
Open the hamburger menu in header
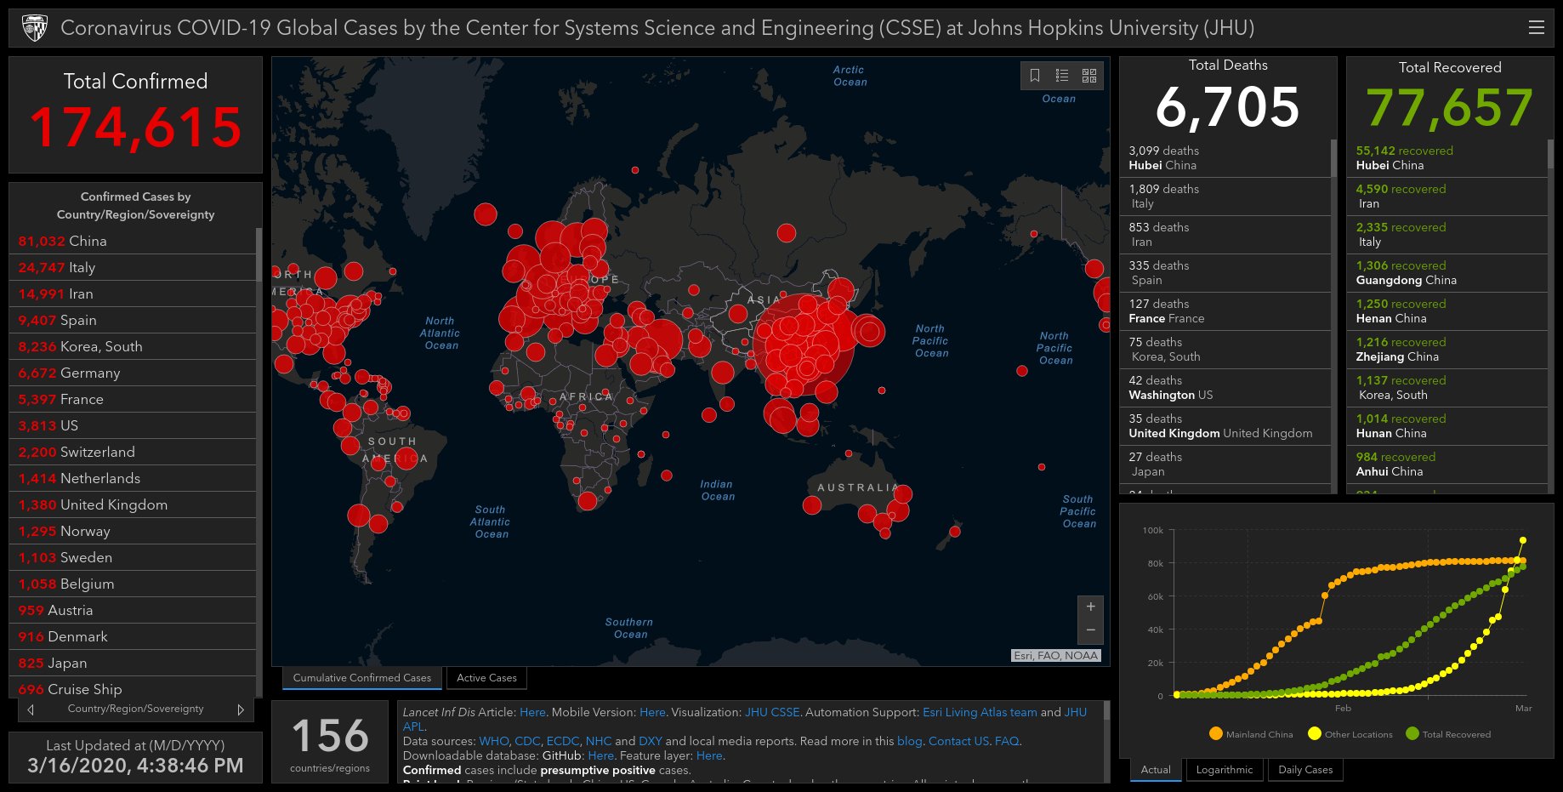(x=1536, y=27)
